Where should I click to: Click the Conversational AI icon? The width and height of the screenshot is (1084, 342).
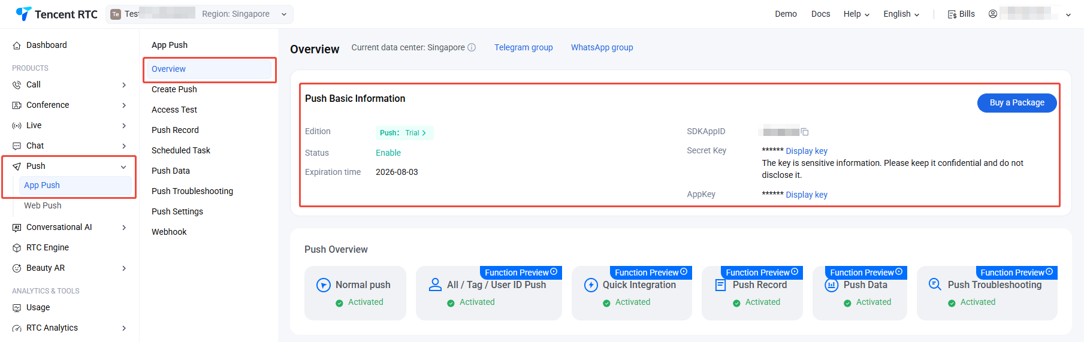point(17,228)
